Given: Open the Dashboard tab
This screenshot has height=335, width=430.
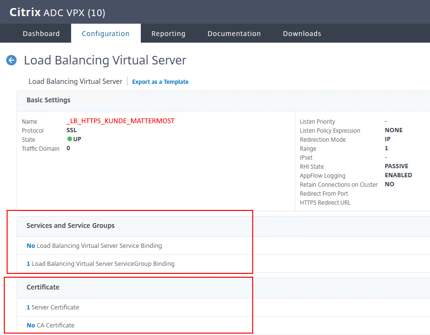Looking at the screenshot, I should [x=41, y=34].
